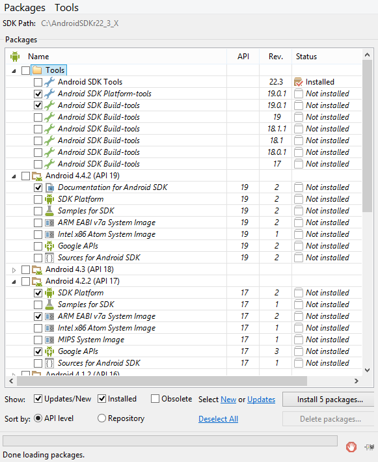Check the Android SDK Tools checkbox
Image resolution: width=378 pixels, height=462 pixels.
click(x=38, y=82)
